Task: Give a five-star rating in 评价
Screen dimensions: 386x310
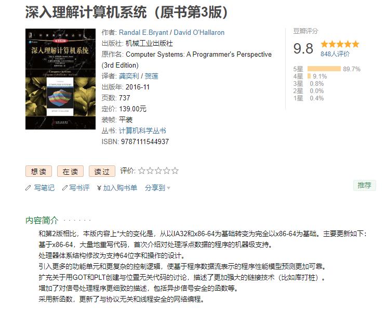Action: click(175, 171)
